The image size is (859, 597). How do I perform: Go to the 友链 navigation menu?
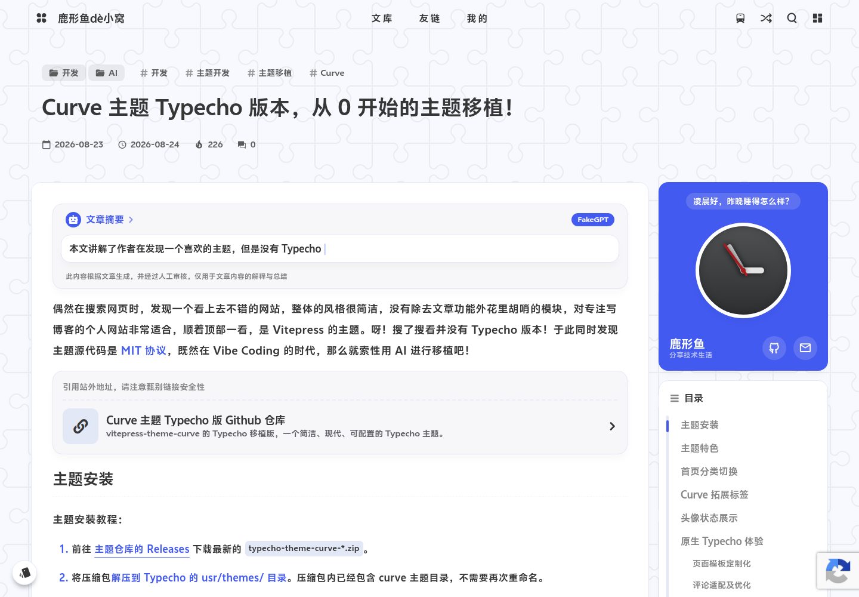click(429, 19)
